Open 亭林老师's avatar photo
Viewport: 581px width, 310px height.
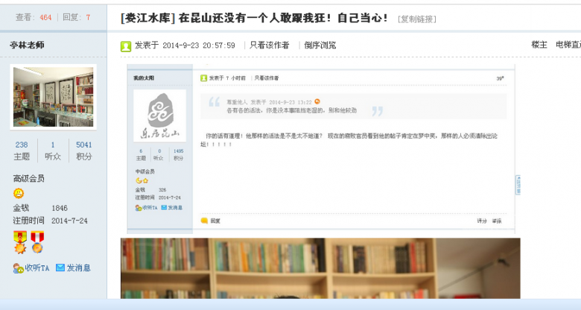tap(54, 97)
